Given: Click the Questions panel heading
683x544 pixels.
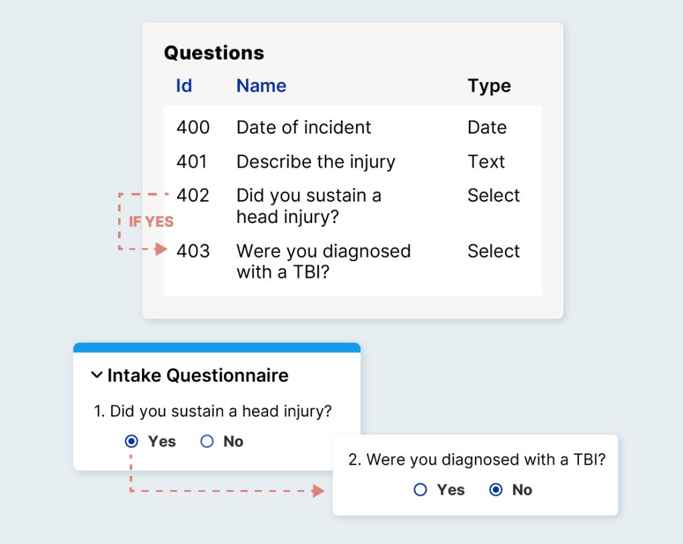Looking at the screenshot, I should 214,53.
